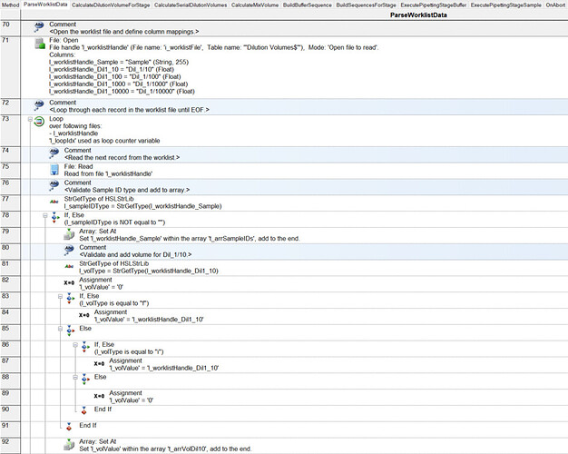The image size is (568, 454).
Task: Click the Assignment icon on line 87
Action: pos(99,364)
